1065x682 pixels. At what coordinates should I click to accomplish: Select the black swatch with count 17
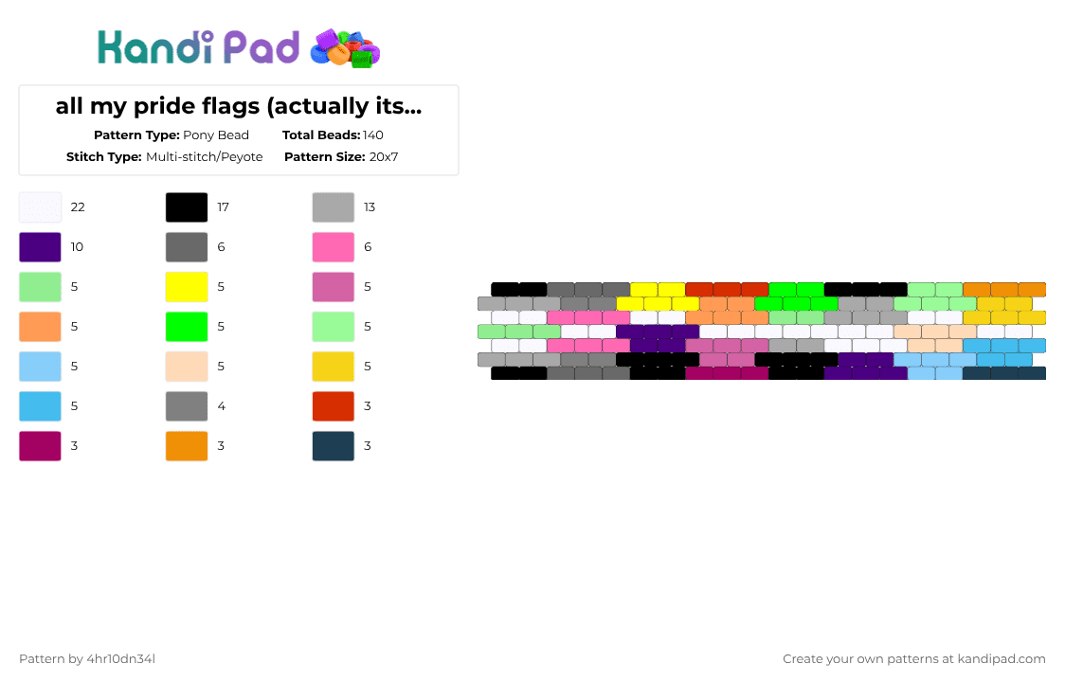[187, 207]
